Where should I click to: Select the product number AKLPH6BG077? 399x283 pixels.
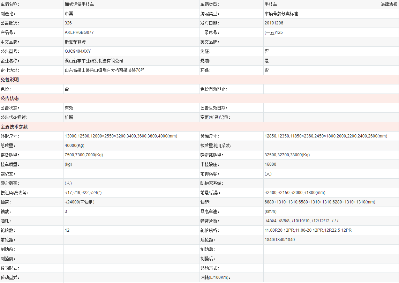[x=79, y=32]
